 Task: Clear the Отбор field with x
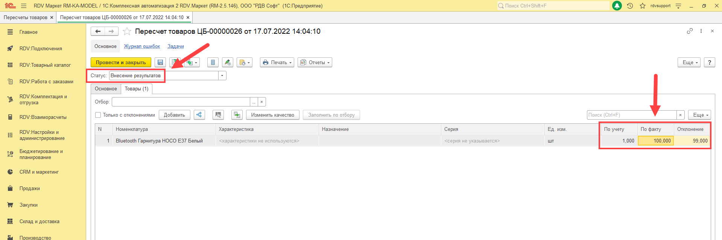tap(262, 102)
